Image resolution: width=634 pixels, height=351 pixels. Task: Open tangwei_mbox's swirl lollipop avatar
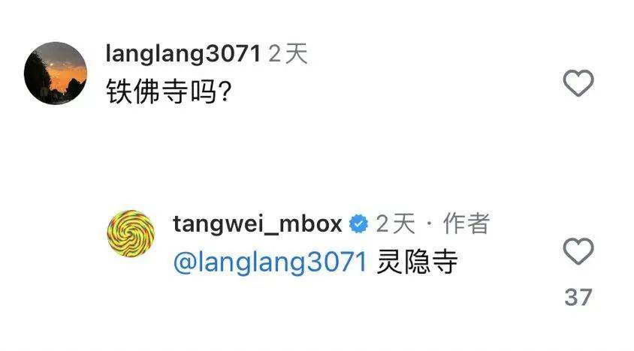click(x=131, y=233)
